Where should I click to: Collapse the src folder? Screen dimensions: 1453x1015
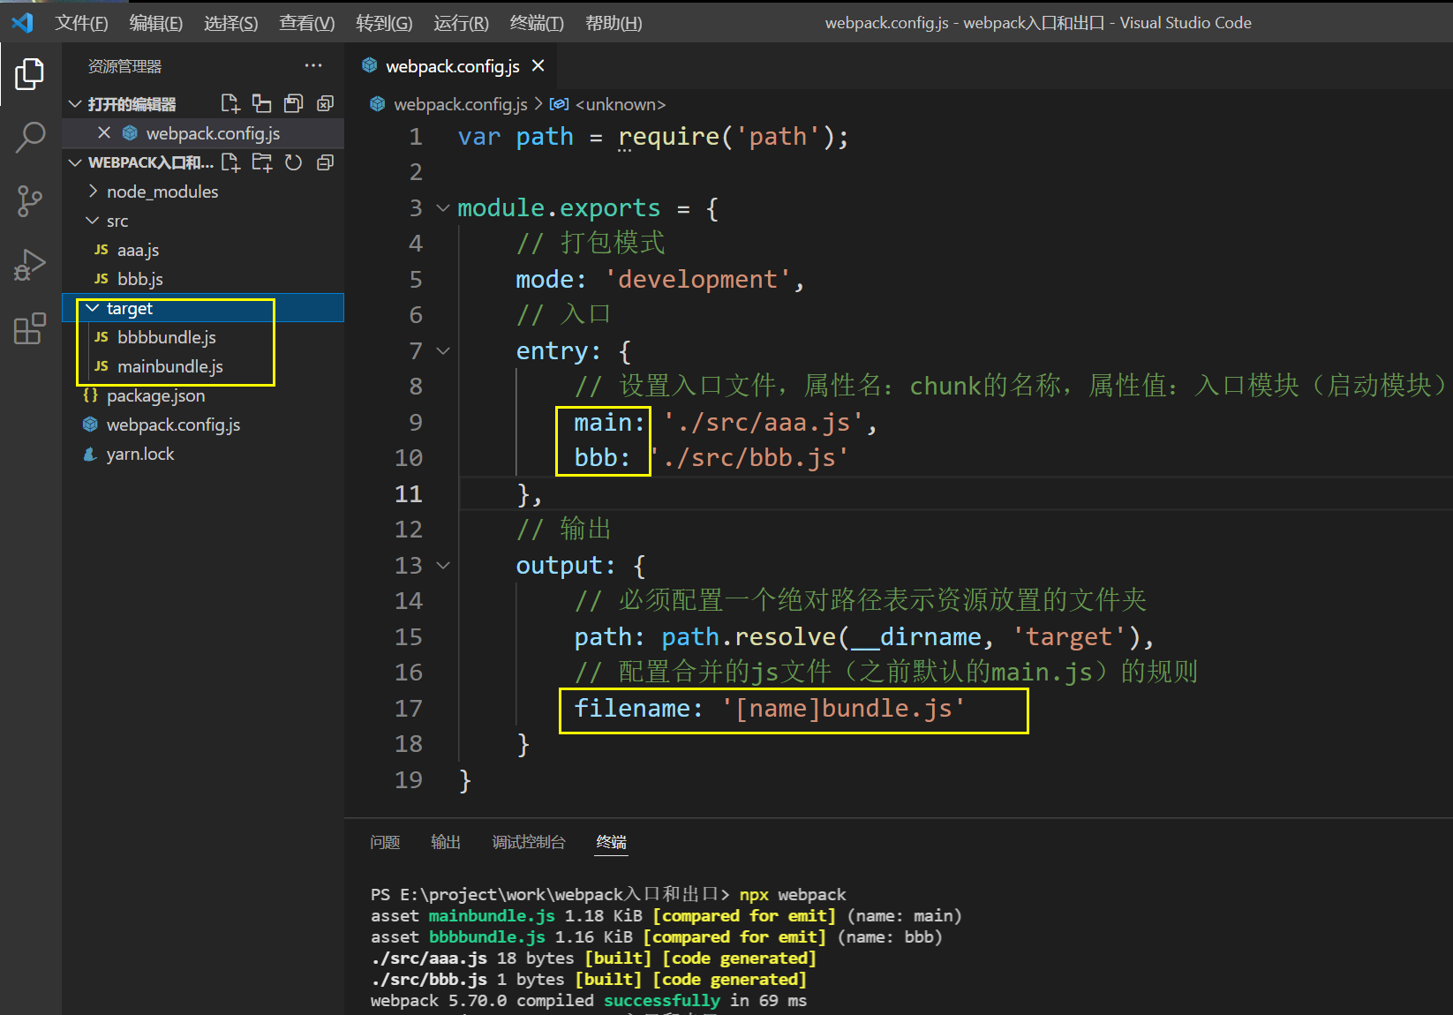pos(93,221)
